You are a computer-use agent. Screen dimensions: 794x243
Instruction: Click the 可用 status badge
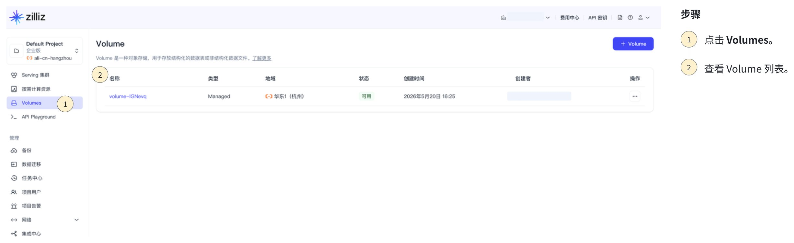pyautogui.click(x=366, y=96)
